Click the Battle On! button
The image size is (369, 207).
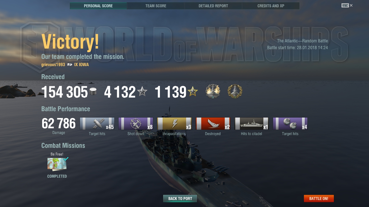coord(319,199)
